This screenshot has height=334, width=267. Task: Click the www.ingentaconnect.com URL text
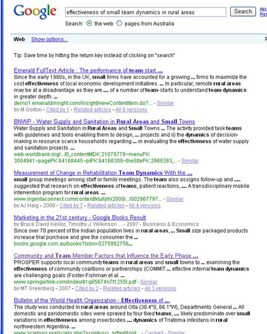tap(88, 199)
